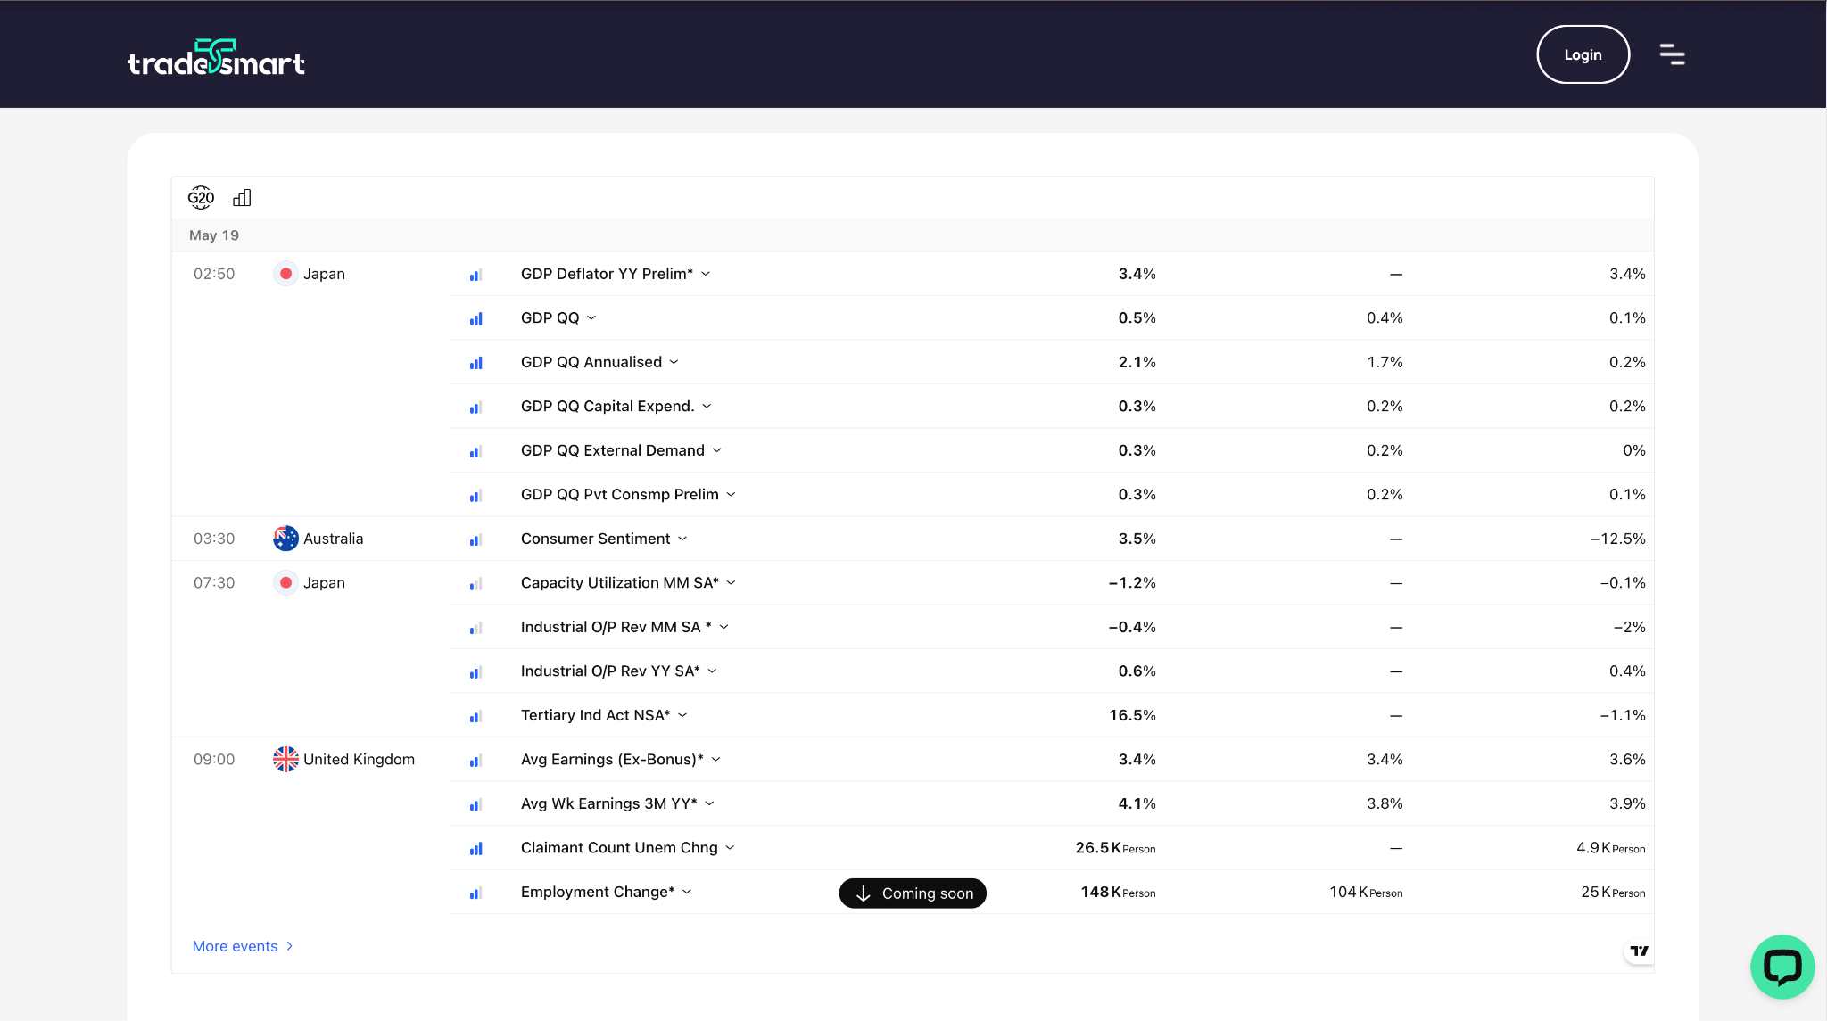The width and height of the screenshot is (1827, 1021).
Task: Click the GDP QQ Pvt Consmp Prelim text
Action: pos(620,495)
